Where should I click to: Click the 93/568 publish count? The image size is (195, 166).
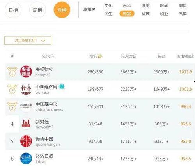96,141
